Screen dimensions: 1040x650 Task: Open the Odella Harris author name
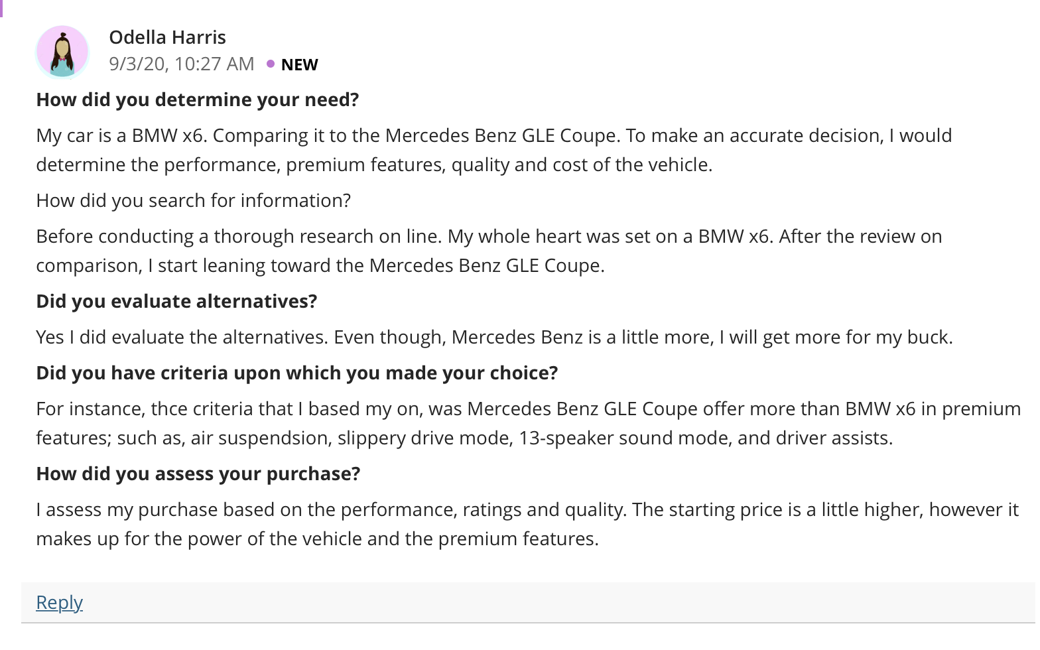click(167, 37)
